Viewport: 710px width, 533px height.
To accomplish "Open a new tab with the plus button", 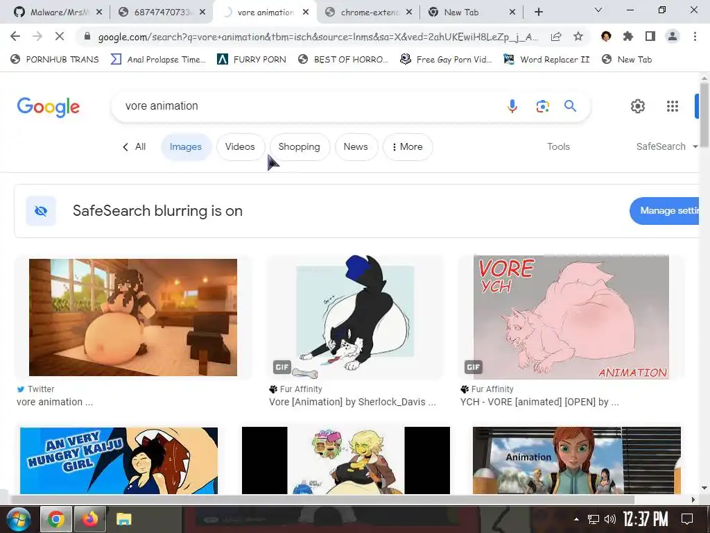I will [538, 12].
